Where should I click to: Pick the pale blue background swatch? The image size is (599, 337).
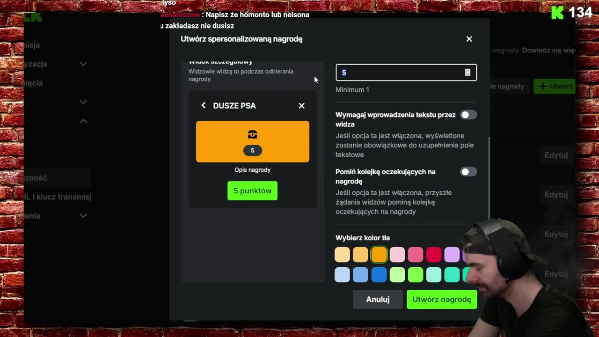[342, 275]
